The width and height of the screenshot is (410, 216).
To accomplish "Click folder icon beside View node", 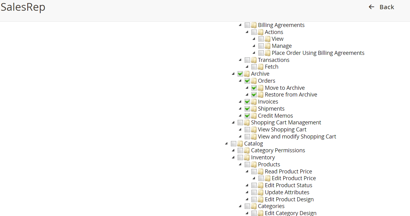I will pyautogui.click(x=268, y=39).
